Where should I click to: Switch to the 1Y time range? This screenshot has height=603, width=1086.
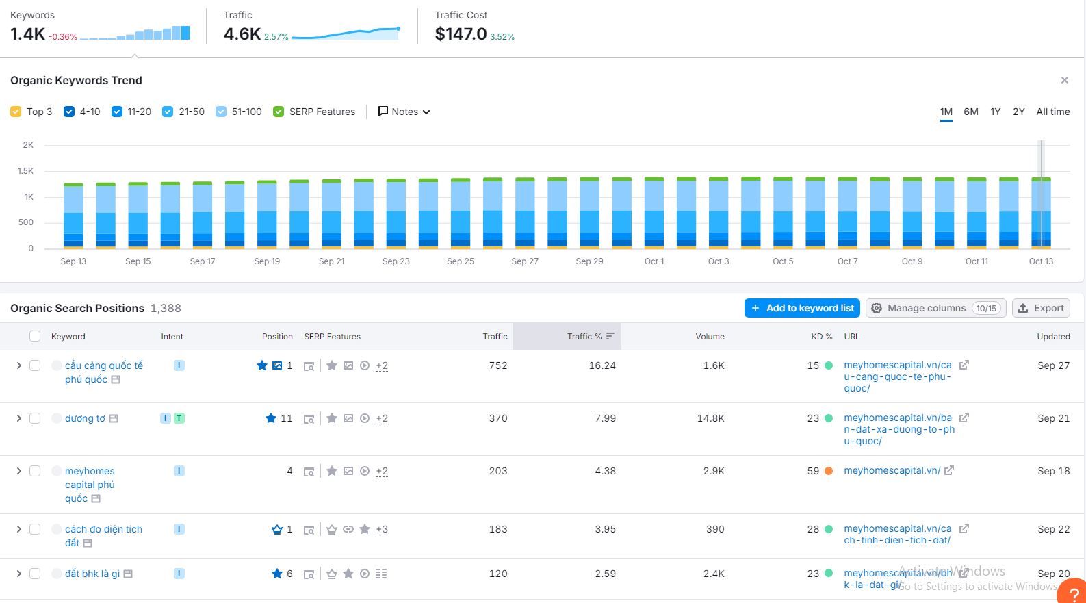pyautogui.click(x=996, y=112)
